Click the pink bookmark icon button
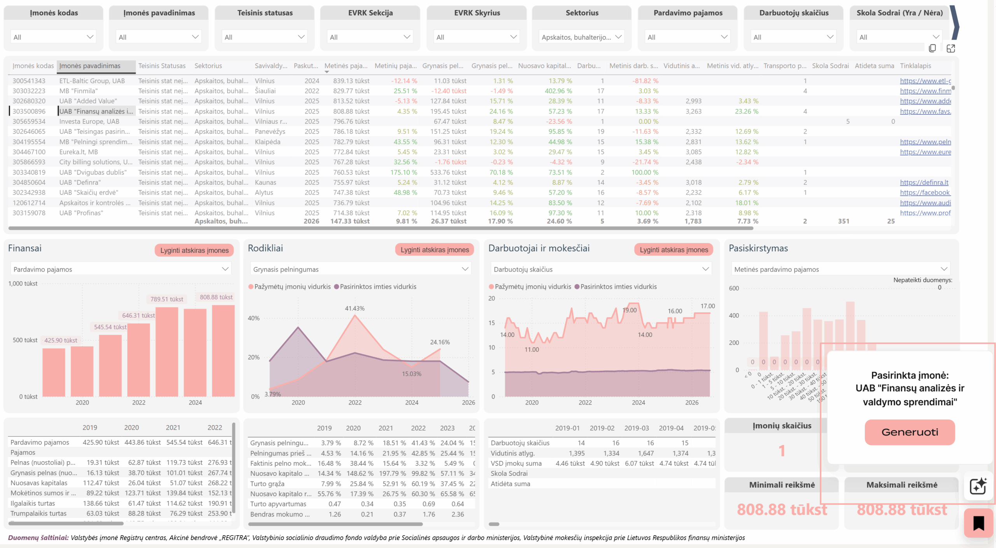 click(x=979, y=523)
